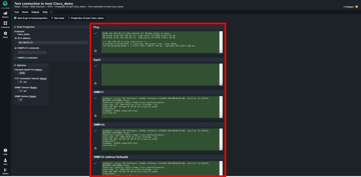Click the SNMP-Timeout value field

click(x=21, y=91)
